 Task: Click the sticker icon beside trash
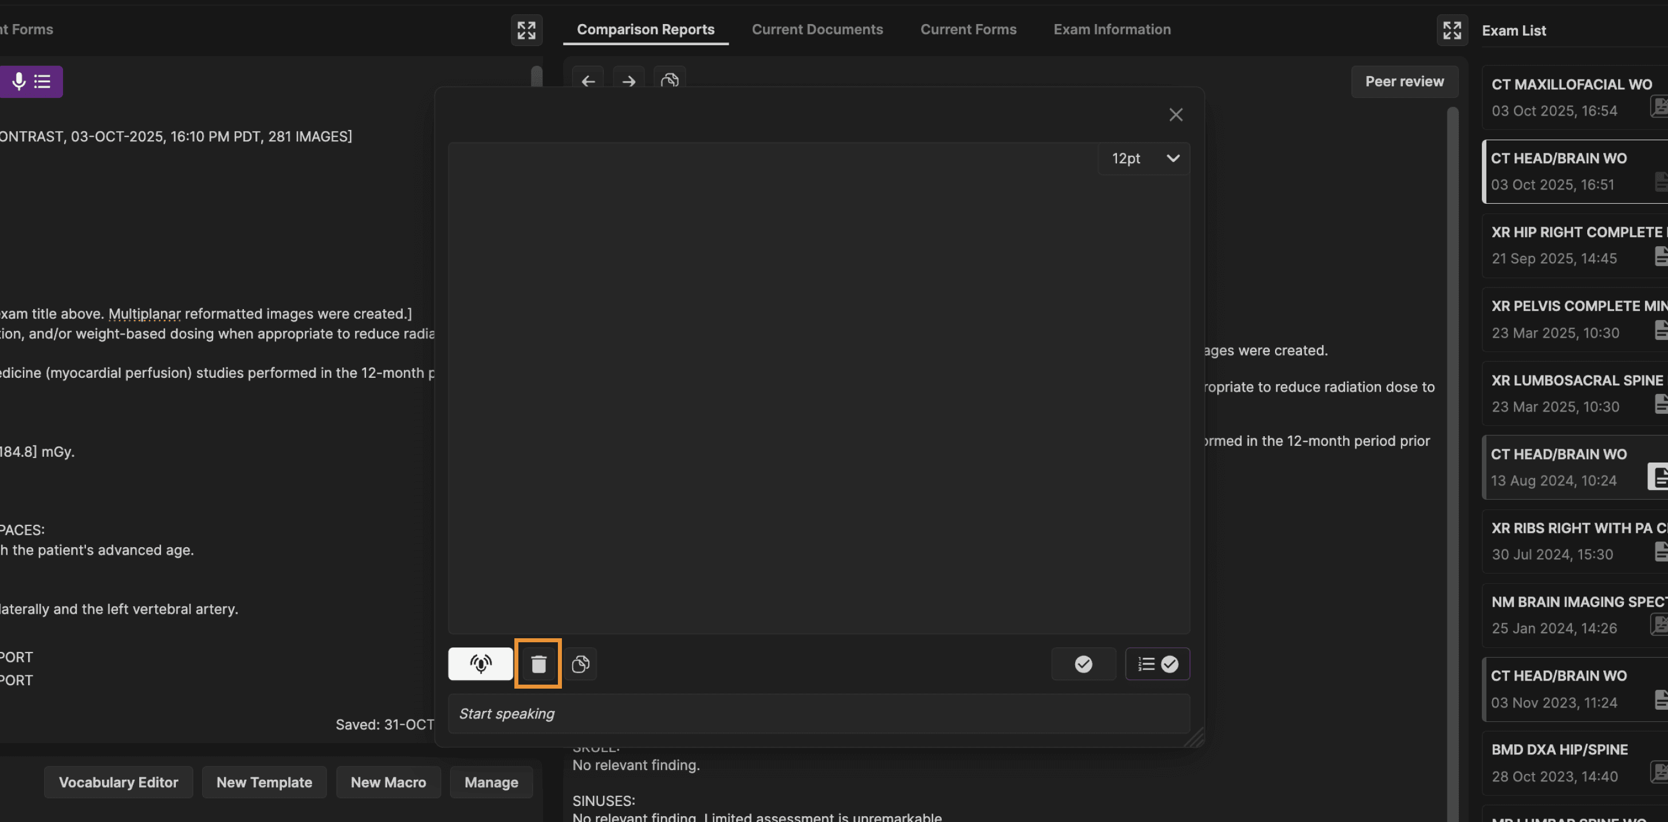[580, 663]
